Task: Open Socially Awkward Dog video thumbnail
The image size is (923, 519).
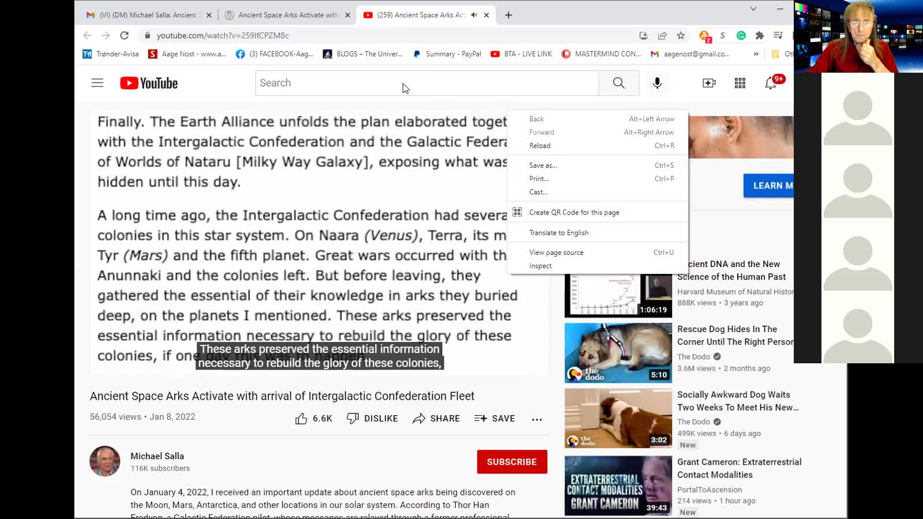Action: coord(618,418)
